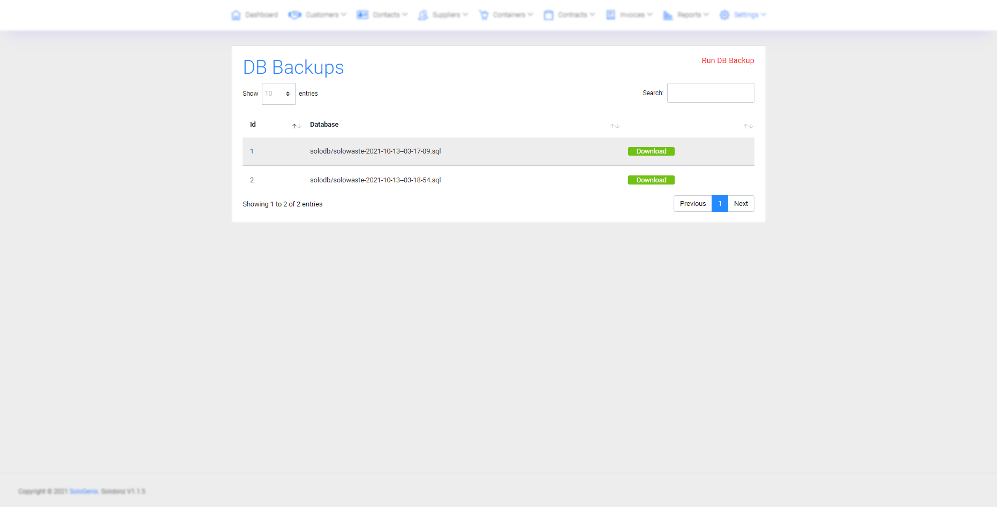Open the entries-per-page dropdown
This screenshot has width=997, height=507.
point(278,94)
